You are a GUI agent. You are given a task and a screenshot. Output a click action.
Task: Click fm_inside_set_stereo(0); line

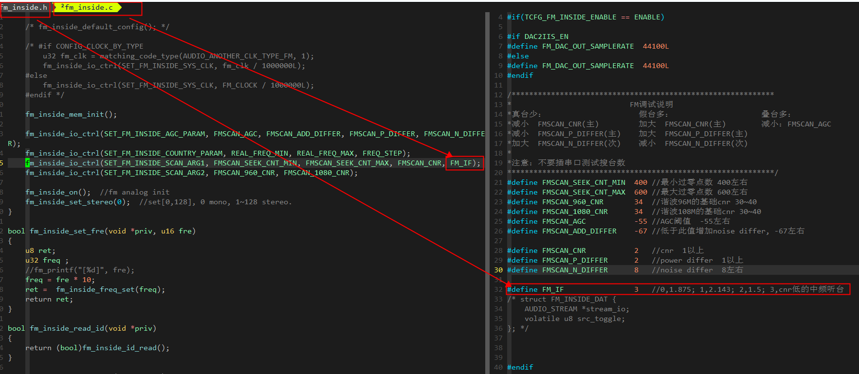158,202
